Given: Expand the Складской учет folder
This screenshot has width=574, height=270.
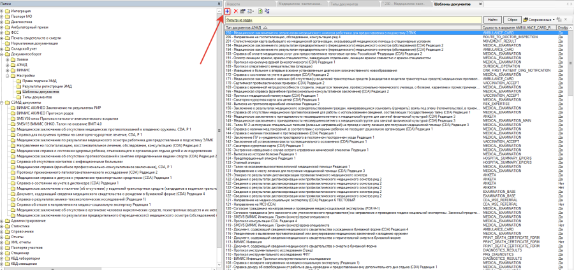Looking at the screenshot, I should [x=2, y=48].
